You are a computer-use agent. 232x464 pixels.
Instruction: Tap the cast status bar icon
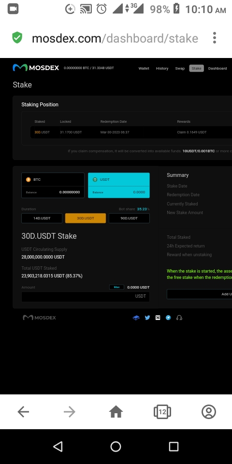tap(86, 9)
